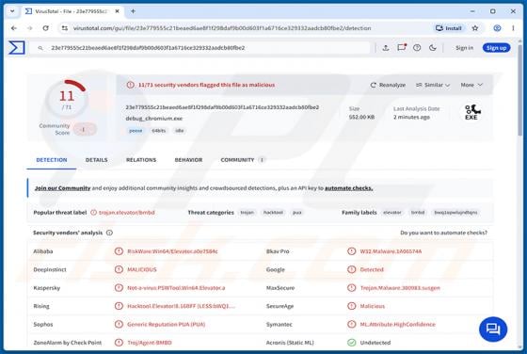Click the upload file icon
This screenshot has height=354, width=527.
[x=386, y=48]
